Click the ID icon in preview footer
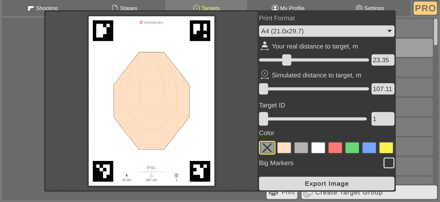 click(x=176, y=175)
